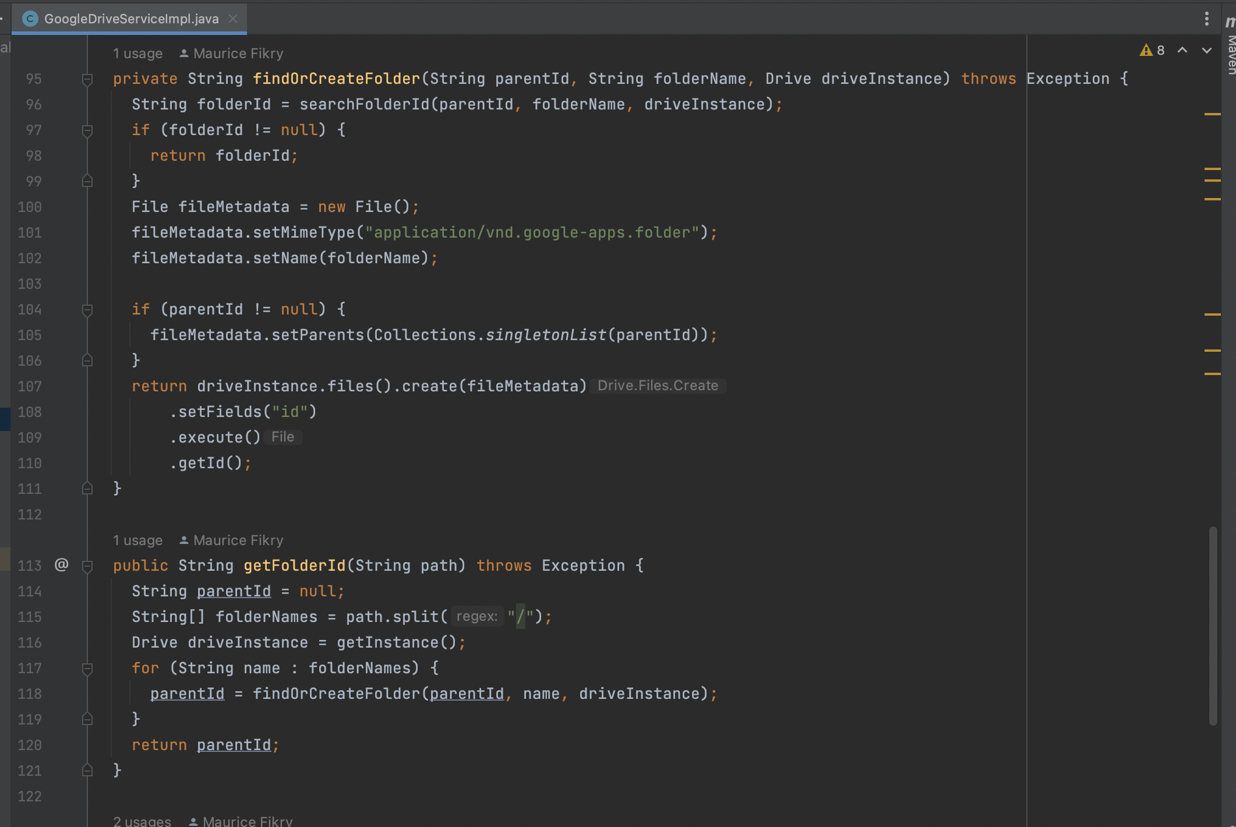This screenshot has height=827, width=1236.
Task: Click the Drive.Files.Create inlay hint
Action: tap(658, 386)
